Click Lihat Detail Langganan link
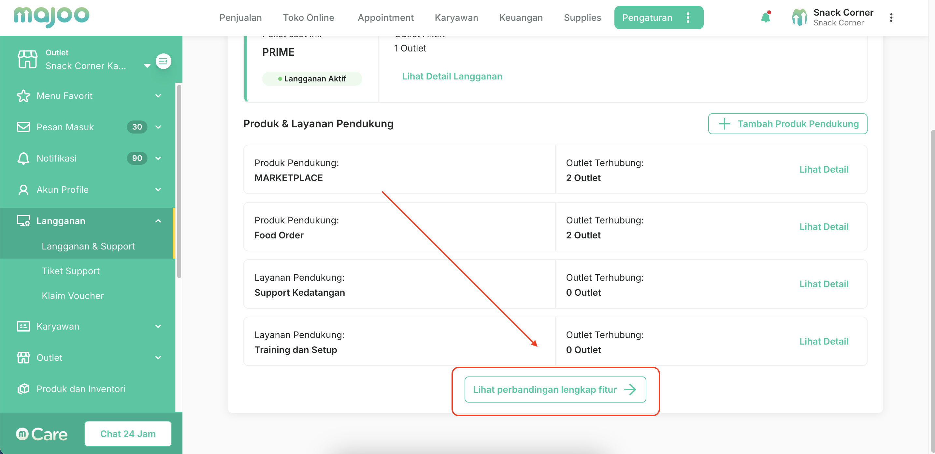 coord(452,76)
